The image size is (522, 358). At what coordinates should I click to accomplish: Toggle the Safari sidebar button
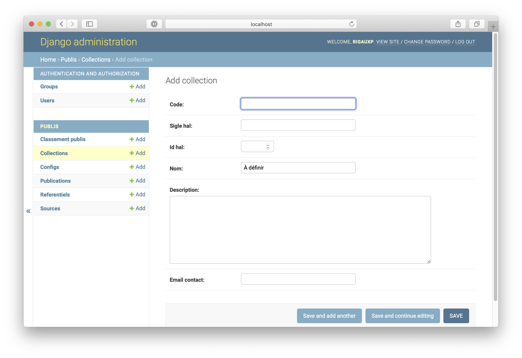90,24
